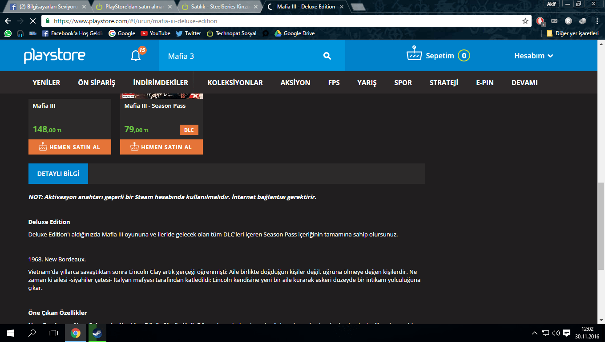Select the DETAYLI BİLGİ tab
Screen dimensions: 605x342
tap(58, 174)
